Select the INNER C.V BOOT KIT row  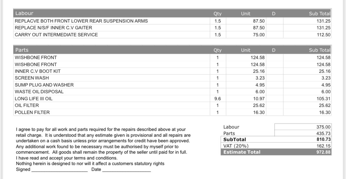38,71
